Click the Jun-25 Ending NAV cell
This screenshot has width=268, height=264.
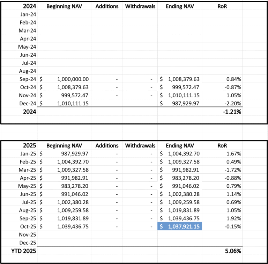click(x=179, y=194)
